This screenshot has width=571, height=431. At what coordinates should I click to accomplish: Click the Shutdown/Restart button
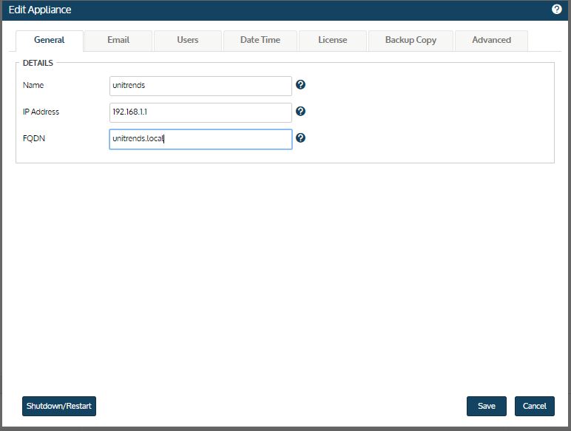pos(59,407)
